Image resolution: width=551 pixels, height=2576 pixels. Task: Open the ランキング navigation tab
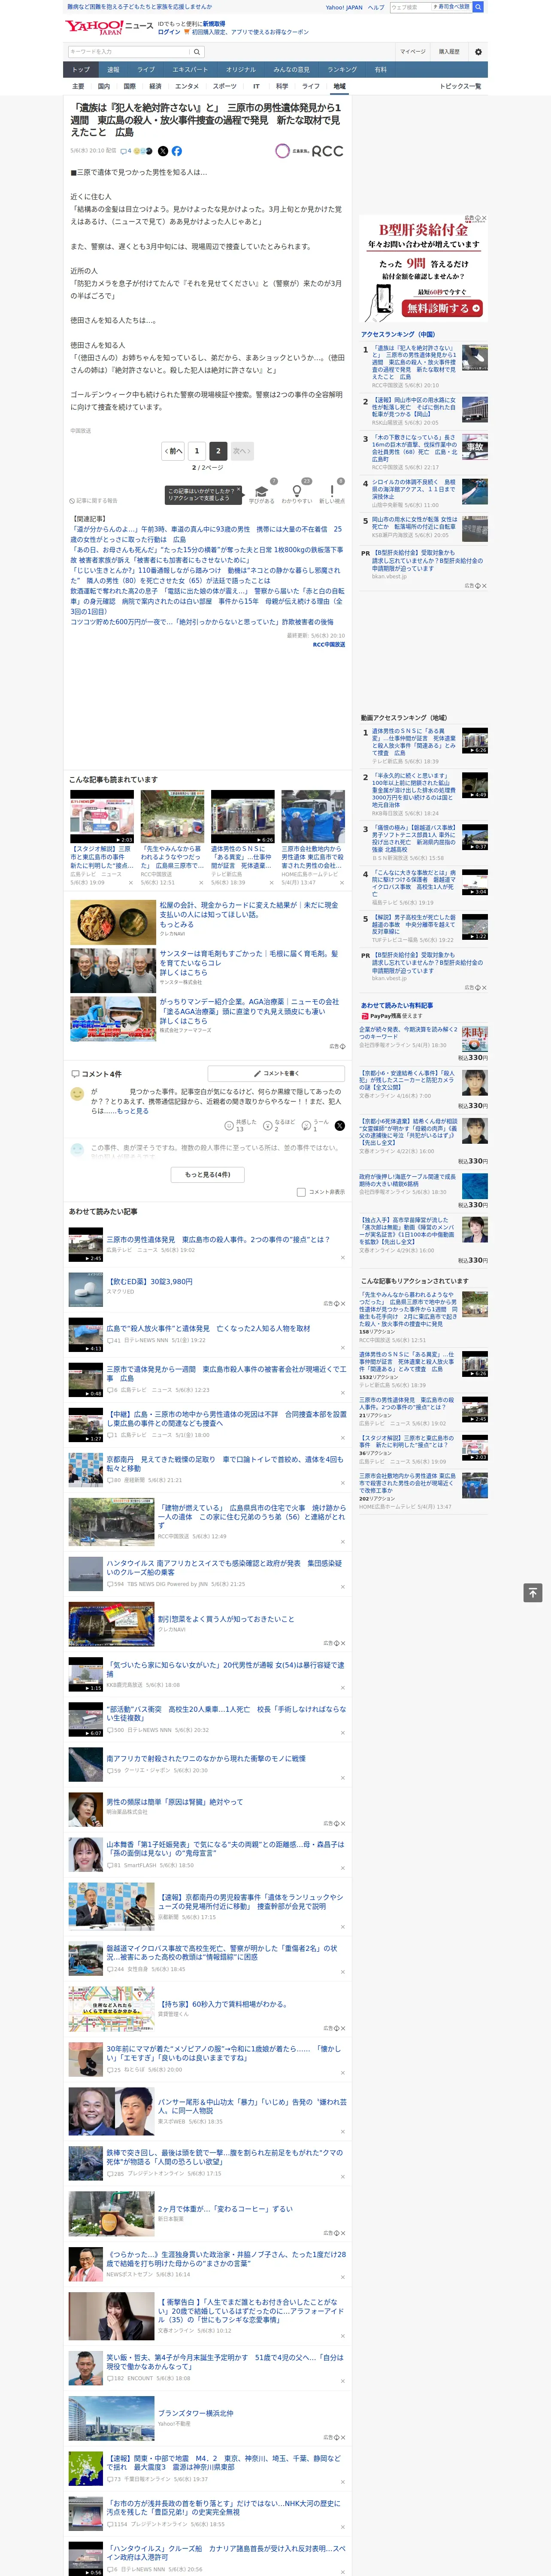tap(342, 70)
